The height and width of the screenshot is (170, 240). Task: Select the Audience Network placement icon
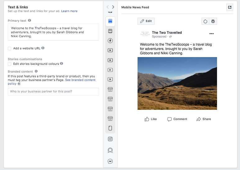(x=110, y=150)
